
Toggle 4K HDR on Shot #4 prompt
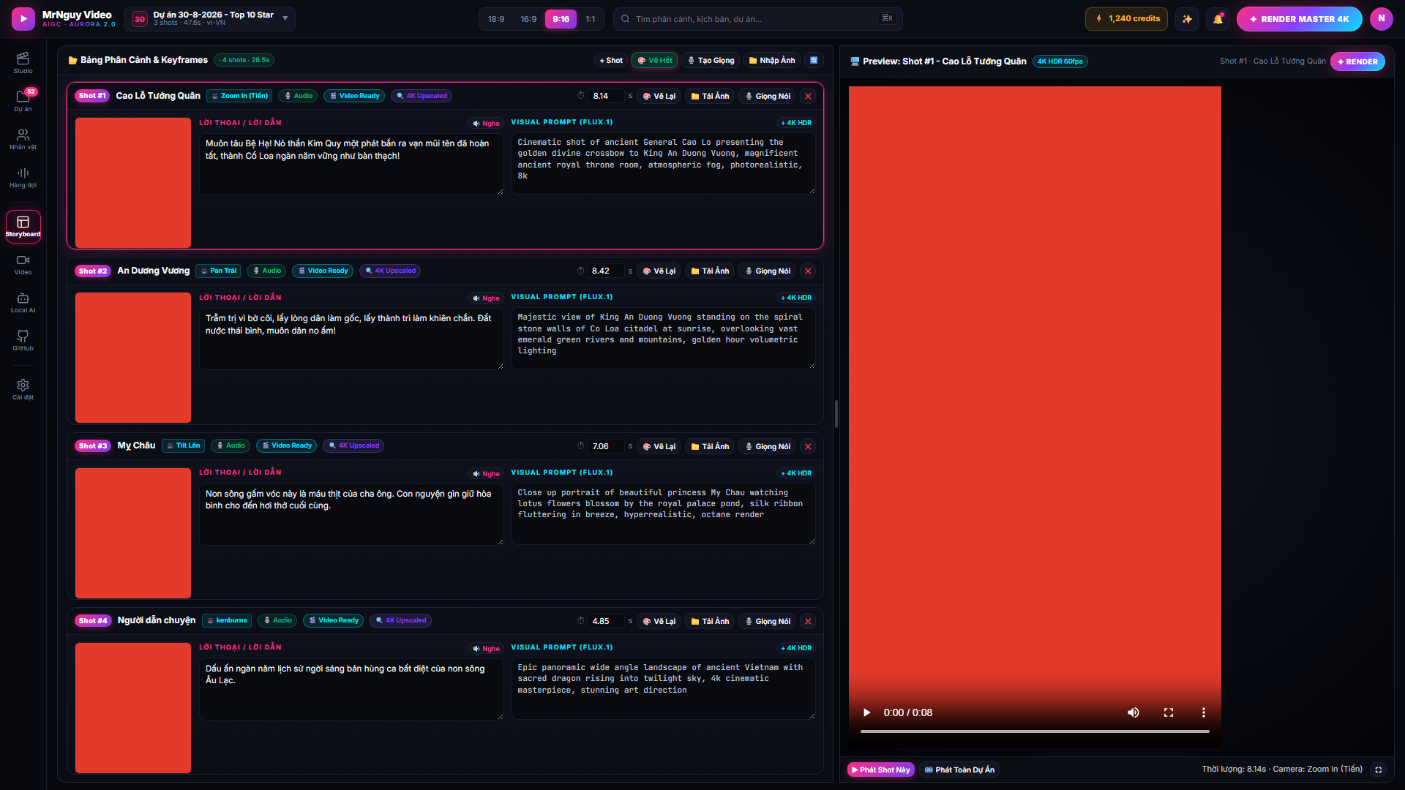(796, 648)
